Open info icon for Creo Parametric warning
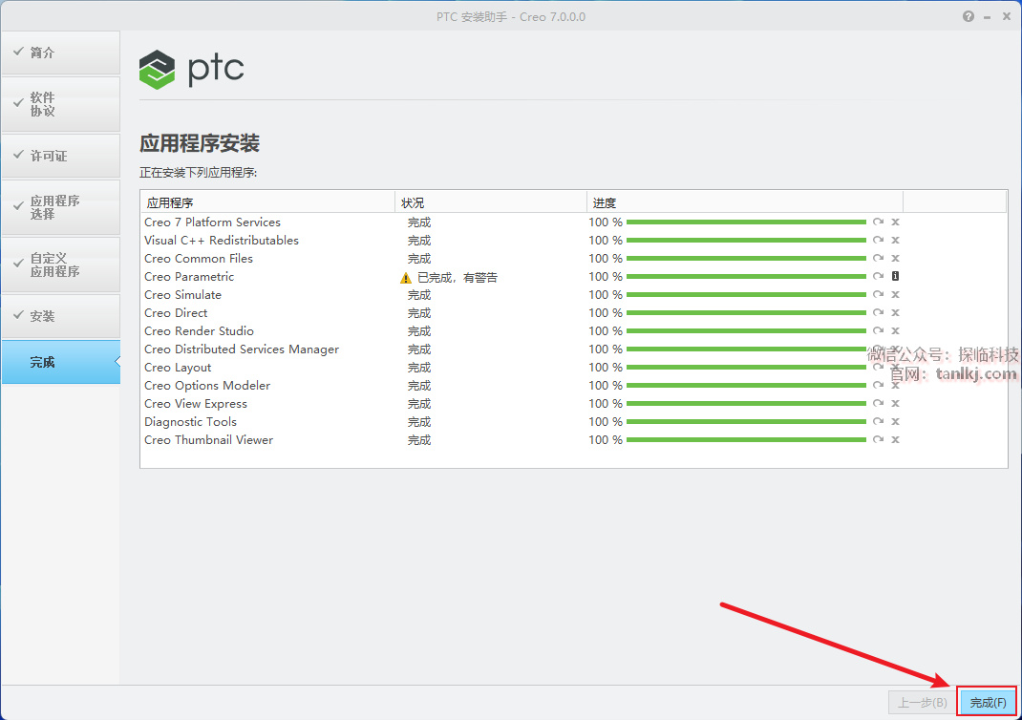This screenshot has height=720, width=1022. click(896, 276)
